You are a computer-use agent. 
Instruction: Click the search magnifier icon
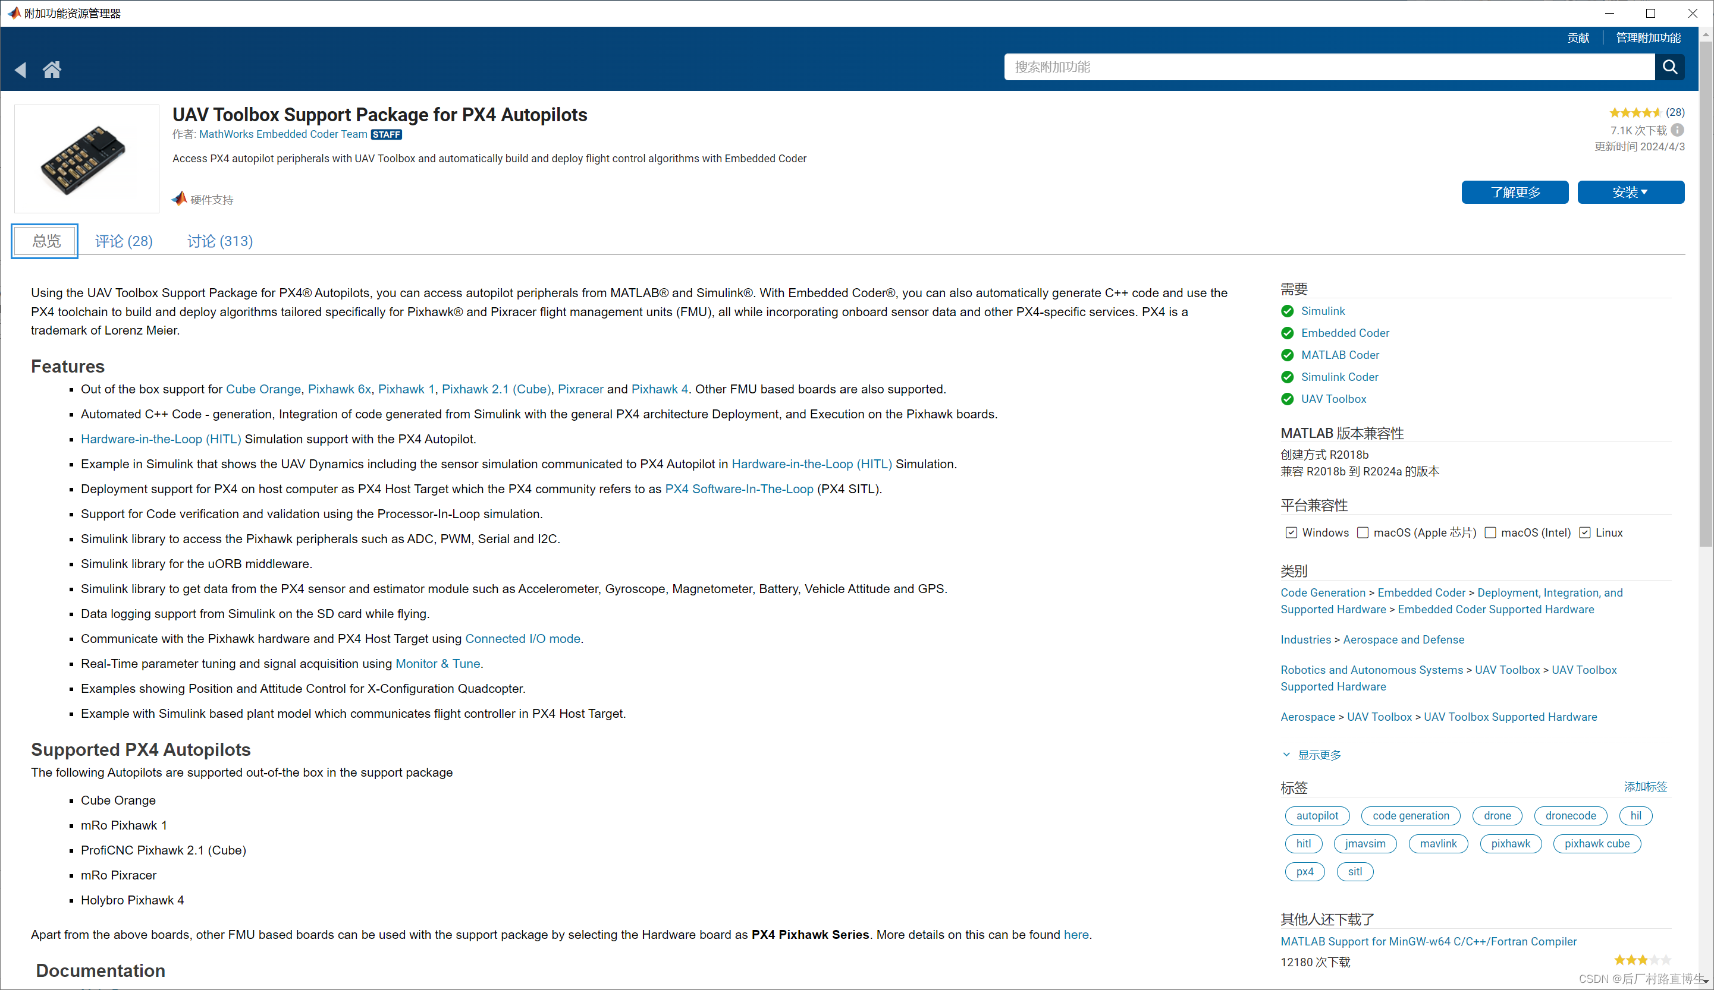1669,67
